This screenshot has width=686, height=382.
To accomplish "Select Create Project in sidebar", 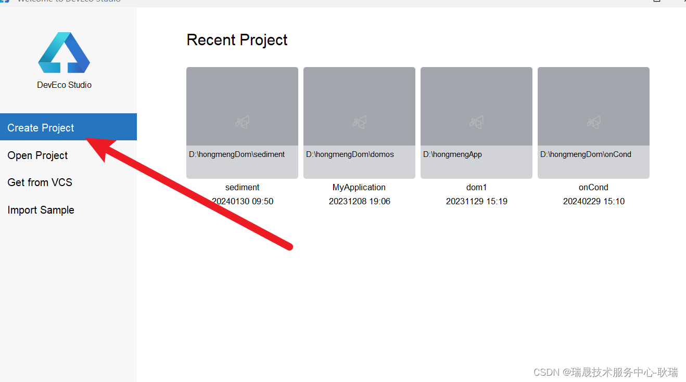I will pos(68,127).
